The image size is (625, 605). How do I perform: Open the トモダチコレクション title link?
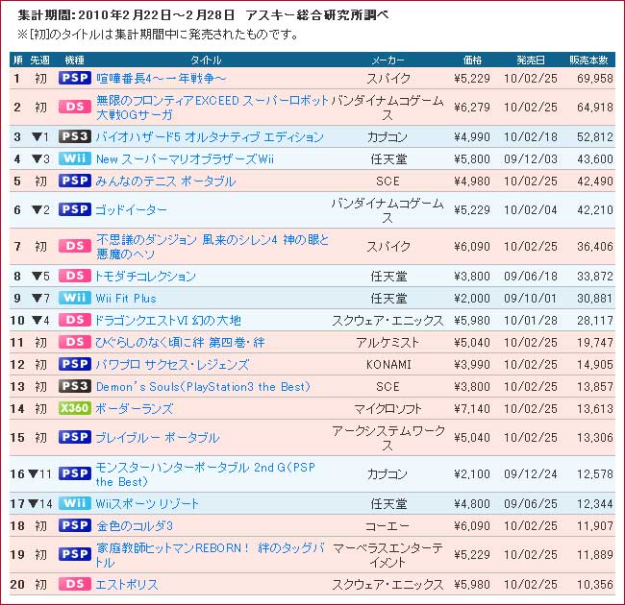145,276
